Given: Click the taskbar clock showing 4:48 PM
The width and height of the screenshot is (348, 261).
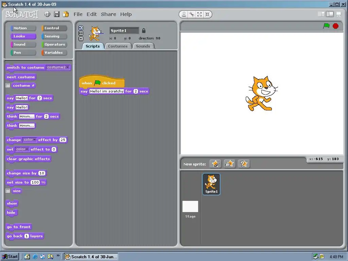Looking at the screenshot, I should (336, 257).
